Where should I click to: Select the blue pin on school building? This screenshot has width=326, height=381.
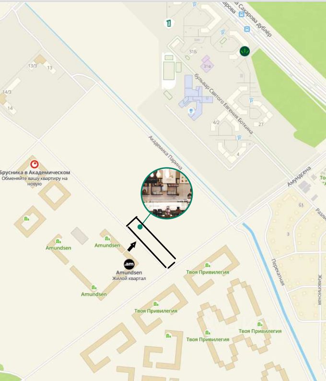tap(191, 111)
